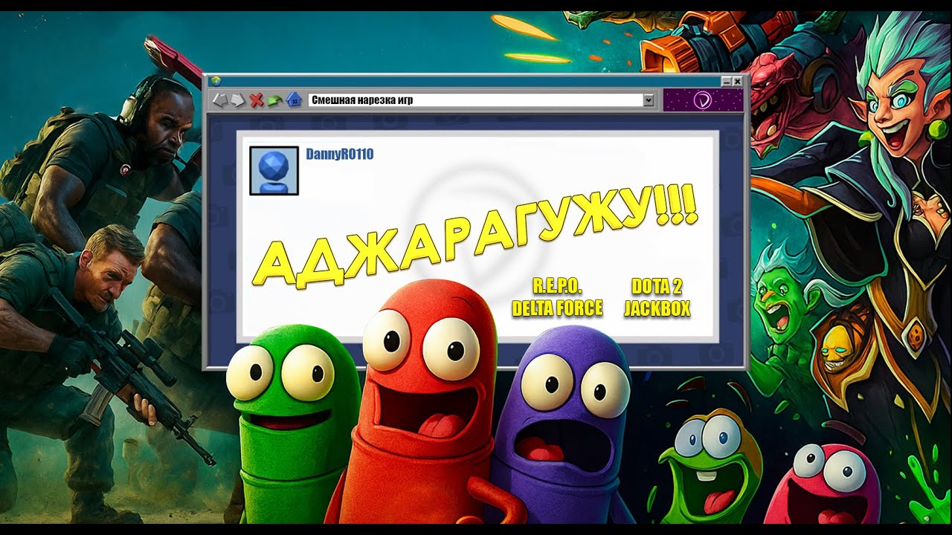Click the Back arrow in the browser toolbar
This screenshot has height=535, width=952.
219,100
